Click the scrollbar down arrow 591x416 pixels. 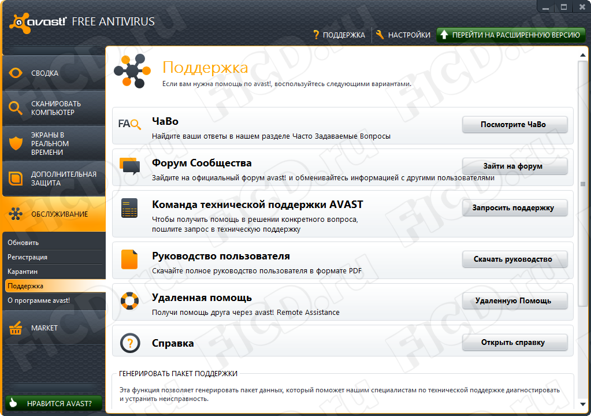(583, 404)
